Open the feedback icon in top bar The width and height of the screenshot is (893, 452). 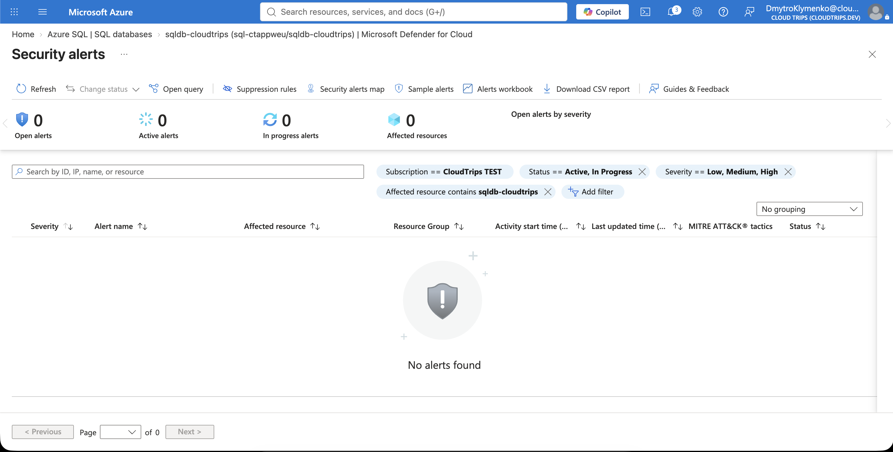[749, 12]
